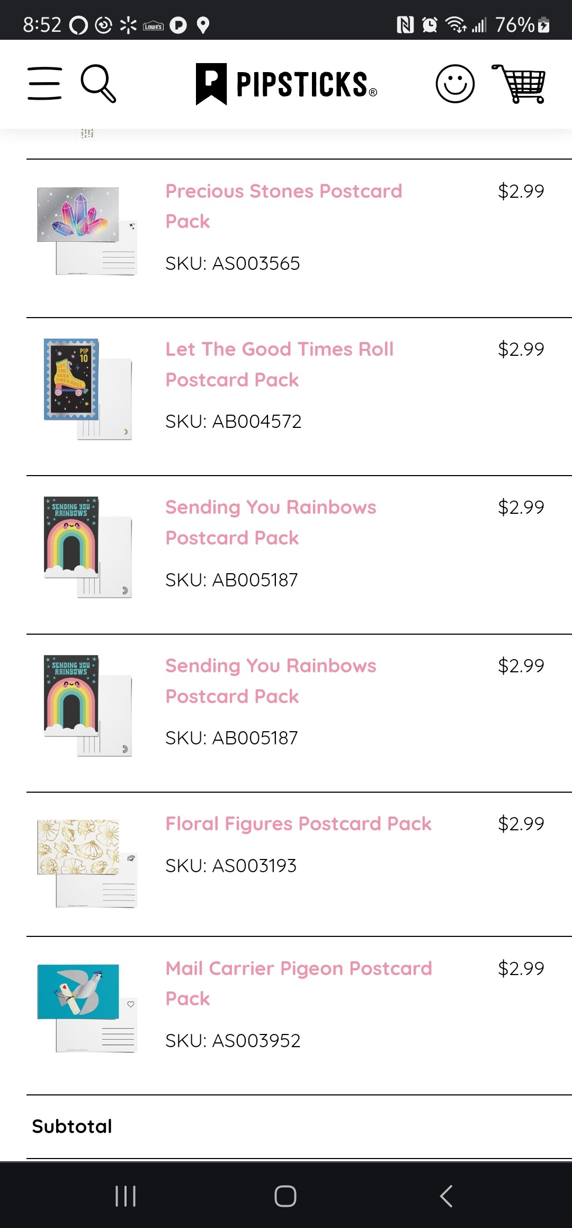
Task: Open Precious Stones Postcard Pack link
Action: (284, 206)
